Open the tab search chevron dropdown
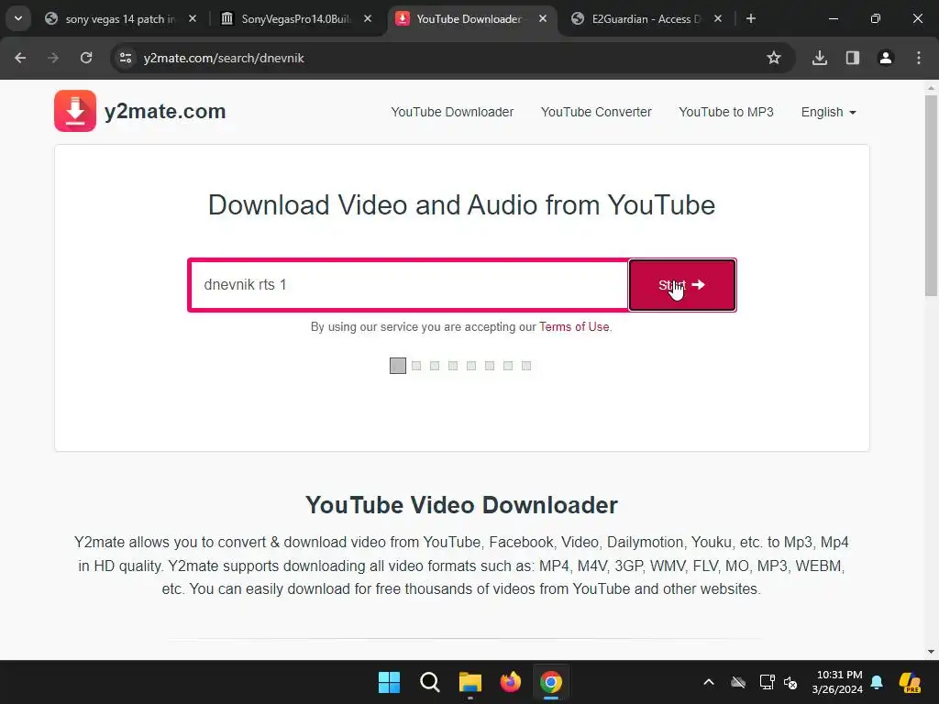Viewport: 939px width, 704px height. click(x=18, y=18)
